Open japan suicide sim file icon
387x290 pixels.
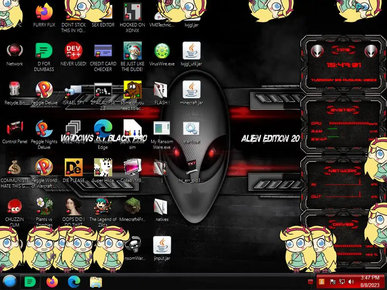coord(133,128)
